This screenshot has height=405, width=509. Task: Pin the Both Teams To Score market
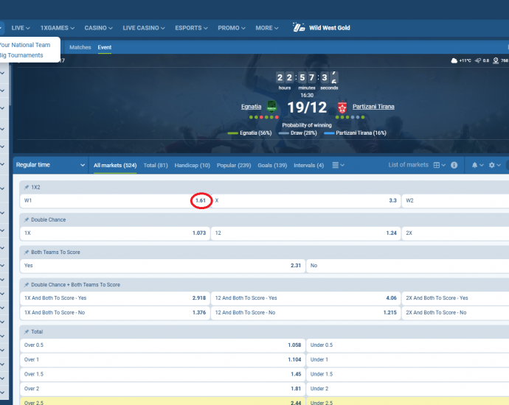[x=27, y=252]
